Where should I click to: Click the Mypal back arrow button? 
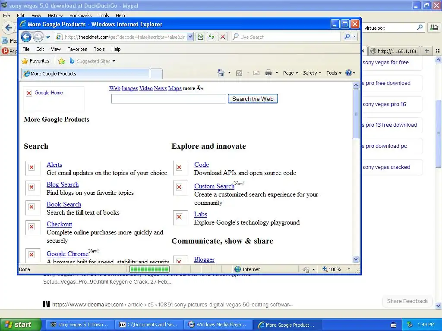pos(9,28)
